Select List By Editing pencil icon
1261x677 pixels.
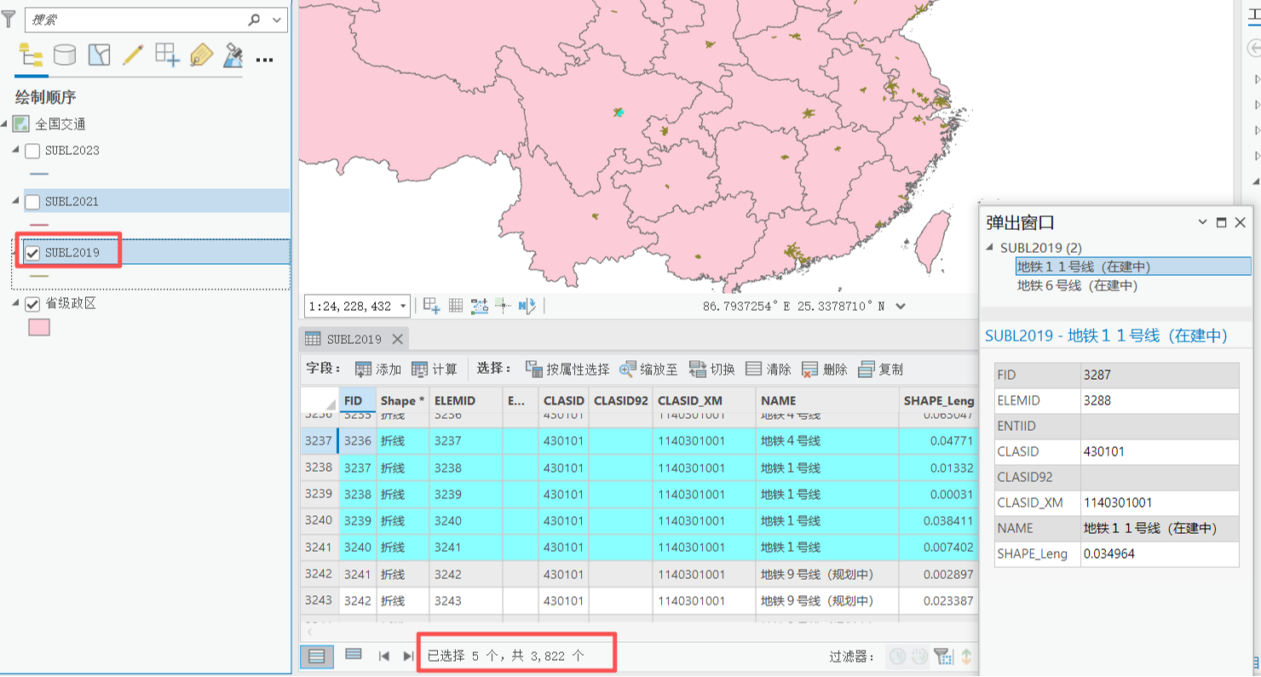coord(133,56)
